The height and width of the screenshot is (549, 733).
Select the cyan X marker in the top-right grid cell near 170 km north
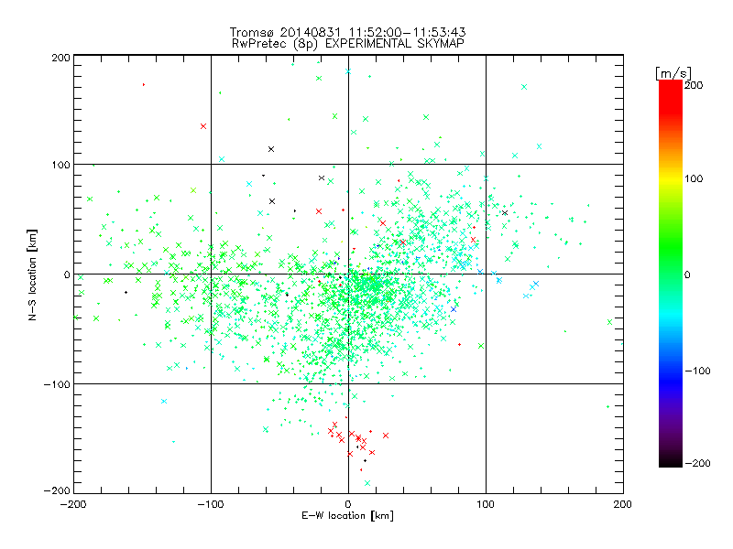(x=524, y=87)
